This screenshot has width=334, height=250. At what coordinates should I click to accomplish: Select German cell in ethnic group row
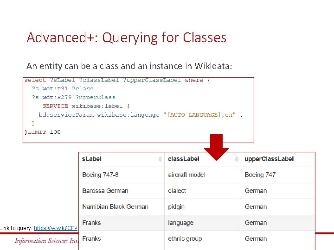[x=278, y=239]
